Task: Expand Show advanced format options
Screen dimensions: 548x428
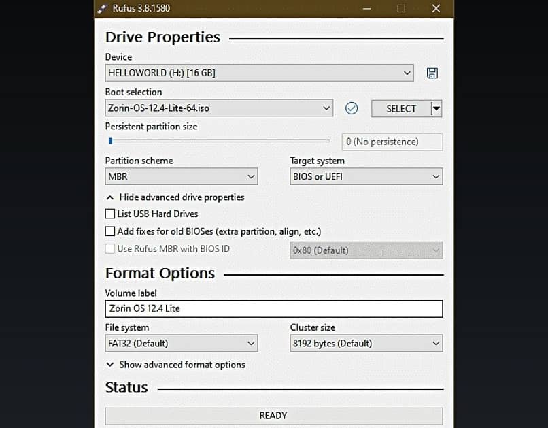Action: 175,365
